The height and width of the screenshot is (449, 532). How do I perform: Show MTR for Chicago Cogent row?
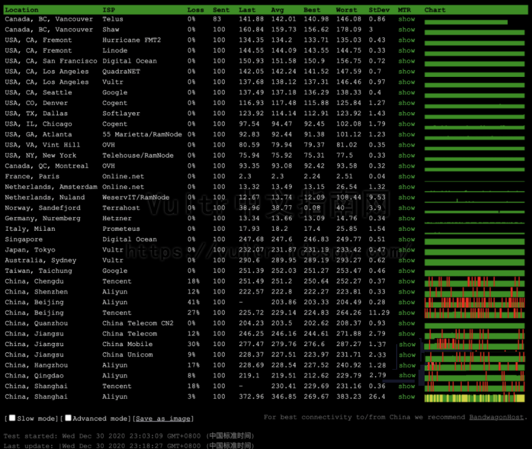407,124
